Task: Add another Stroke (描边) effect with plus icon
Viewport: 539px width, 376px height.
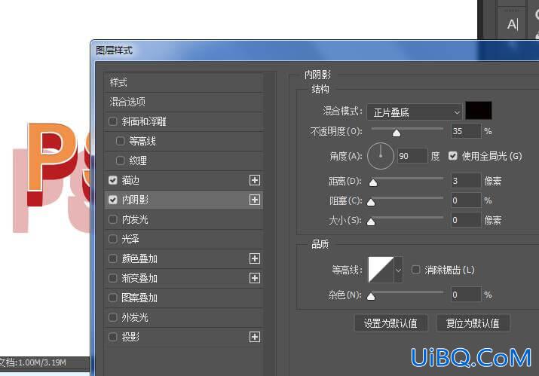Action: (254, 180)
